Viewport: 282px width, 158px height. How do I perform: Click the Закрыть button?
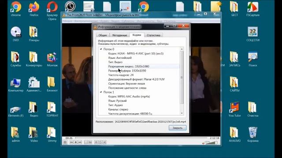point(177,128)
